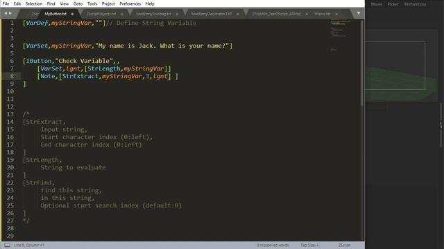This screenshot has width=444, height=249.
Task: Switch to MadPonyDecimator.TXT tab
Action: [212, 14]
